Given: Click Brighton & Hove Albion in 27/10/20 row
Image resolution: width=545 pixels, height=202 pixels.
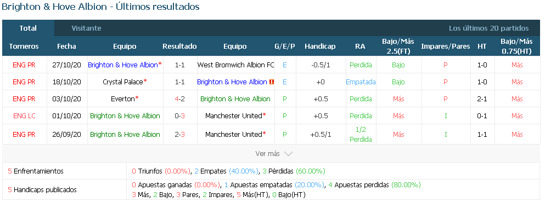Looking at the screenshot, I should click(123, 65).
